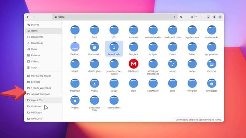Open Web:Data bookmark in sidebar
This screenshot has height=138, width=246.
point(43,118)
